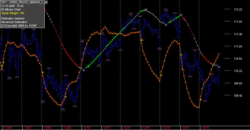Click the Advanced Delineator label
The width and height of the screenshot is (250, 130).
tap(14, 22)
